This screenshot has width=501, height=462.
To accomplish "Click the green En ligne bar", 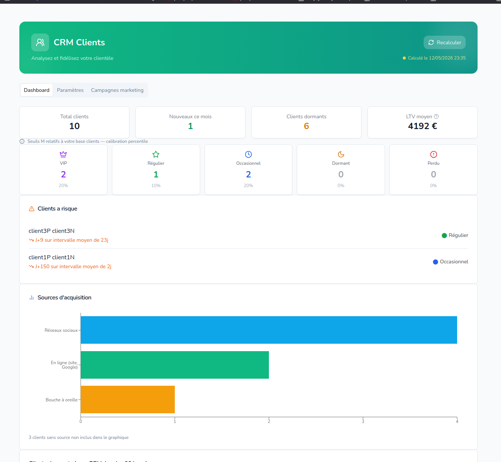I will click(x=175, y=365).
